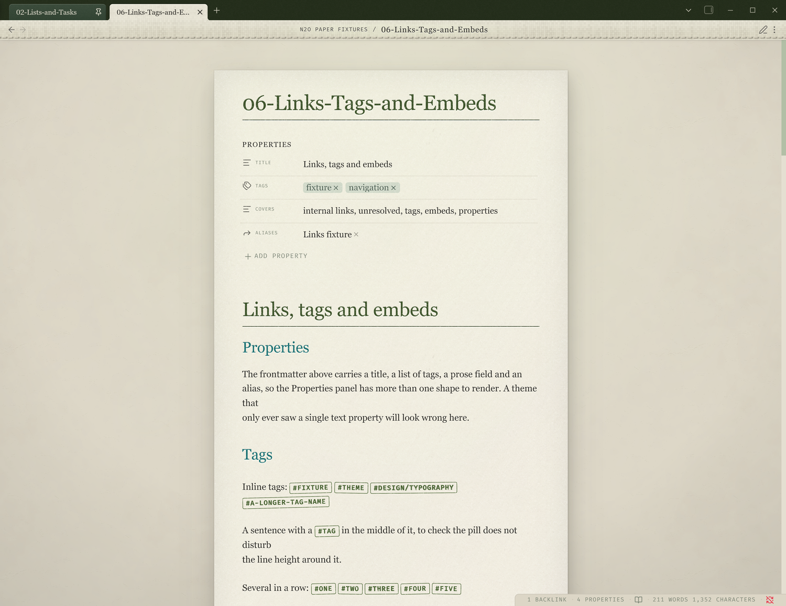
Task: Open the #A-LONGER-TAG-NAME tag
Action: tap(286, 502)
